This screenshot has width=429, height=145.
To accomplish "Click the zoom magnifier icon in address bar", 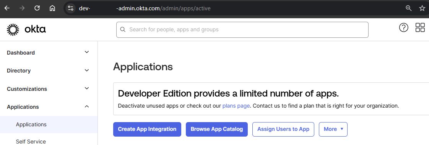I will point(408,8).
